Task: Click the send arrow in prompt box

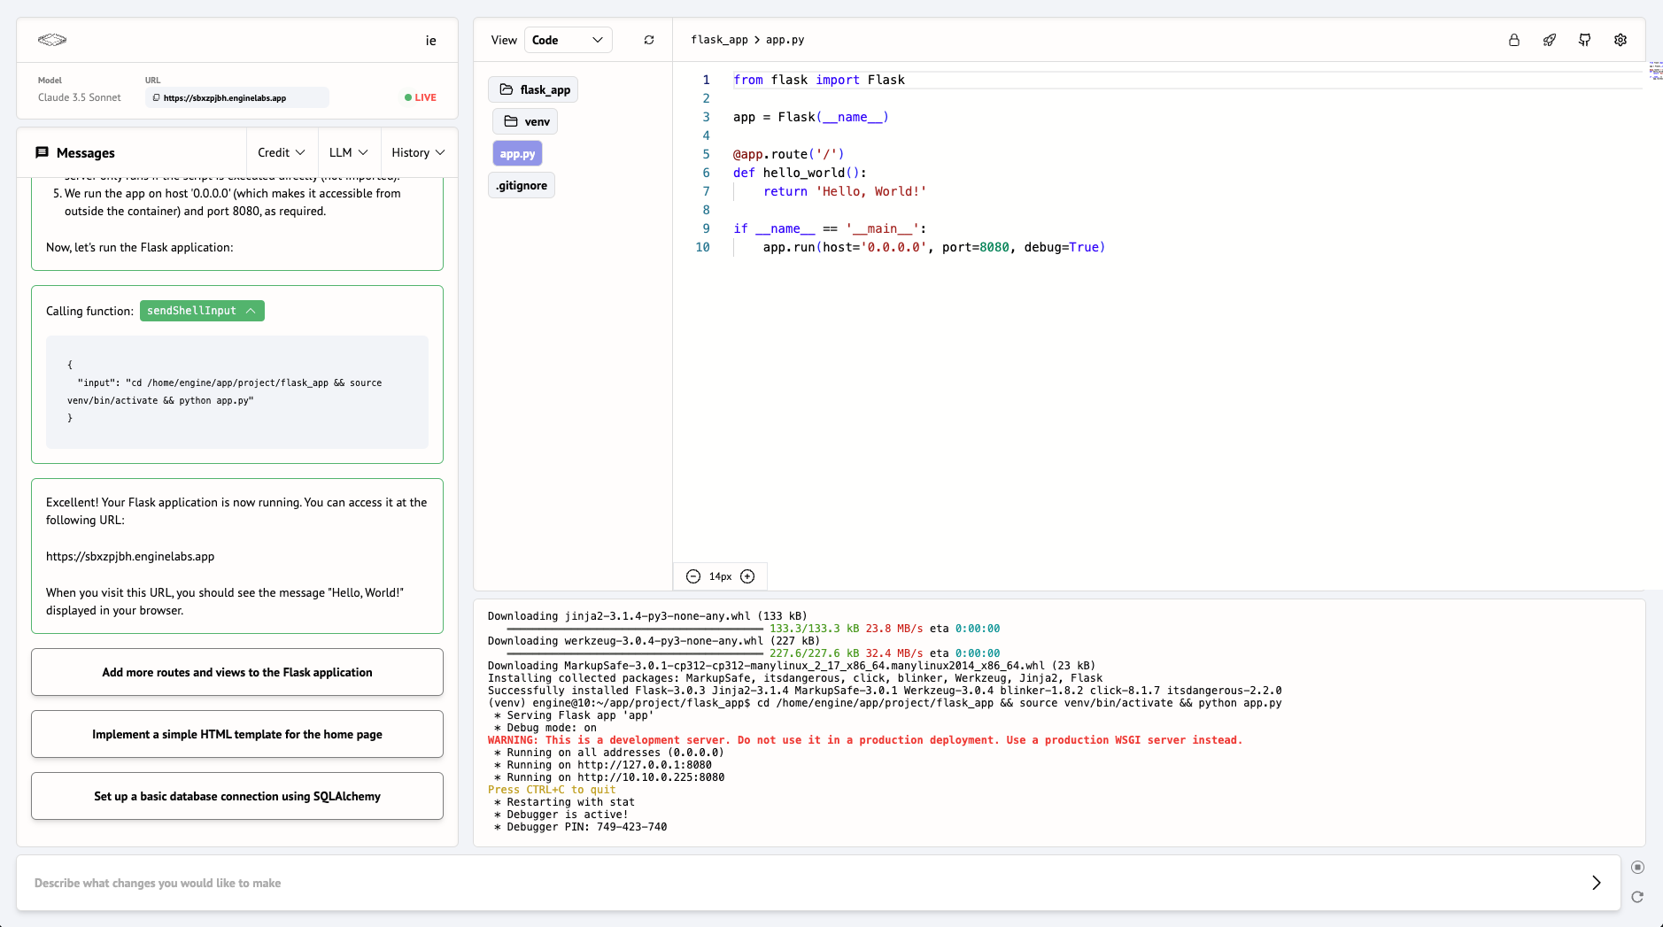Action: [1596, 883]
